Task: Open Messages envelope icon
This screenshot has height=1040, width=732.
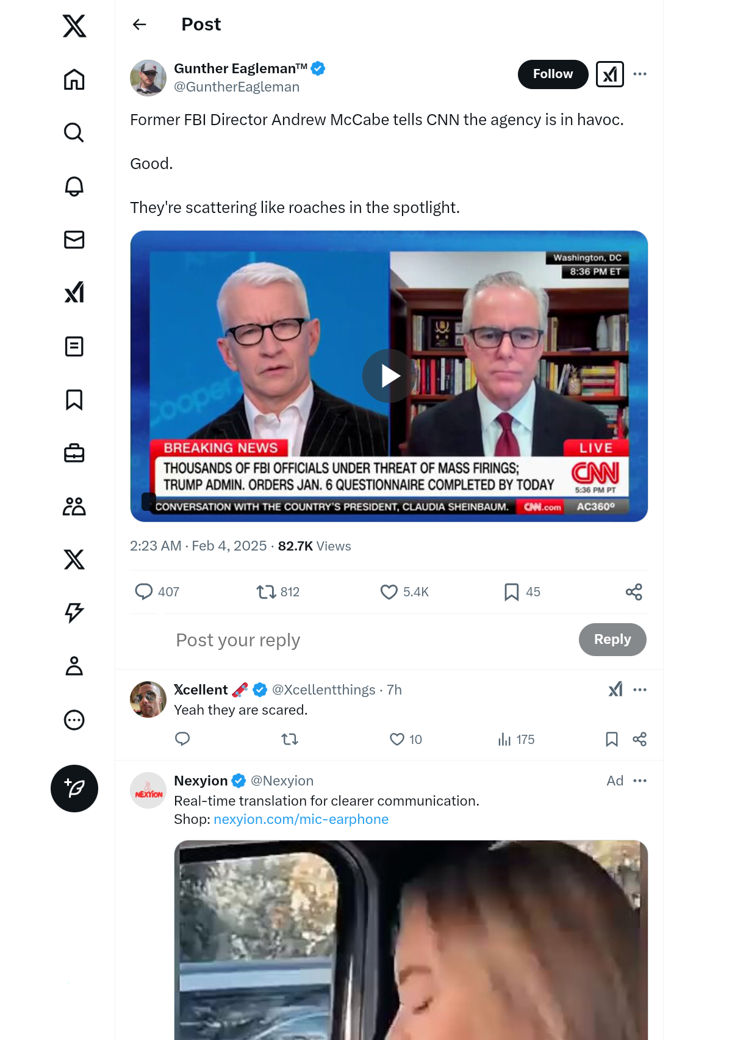Action: click(x=74, y=239)
